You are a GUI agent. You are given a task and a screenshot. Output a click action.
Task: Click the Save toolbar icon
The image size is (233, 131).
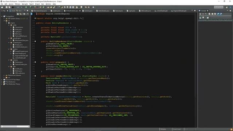point(7,7)
